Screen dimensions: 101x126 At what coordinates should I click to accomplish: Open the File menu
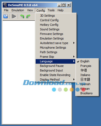[x=6, y=10]
